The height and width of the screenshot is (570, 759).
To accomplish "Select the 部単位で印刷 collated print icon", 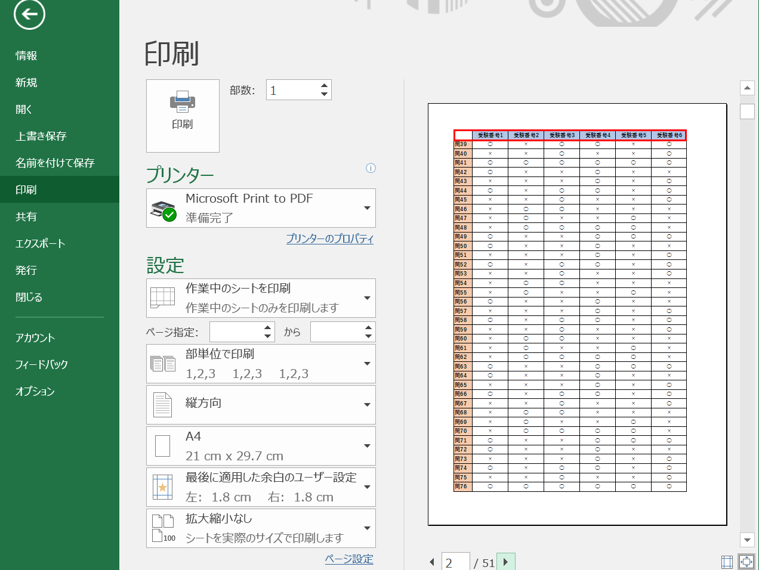I will [162, 363].
